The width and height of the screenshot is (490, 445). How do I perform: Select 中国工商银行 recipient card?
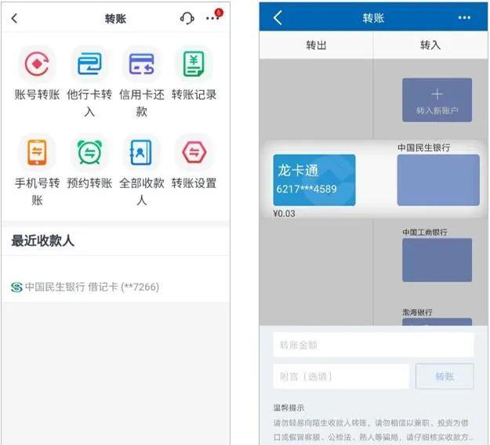click(437, 260)
